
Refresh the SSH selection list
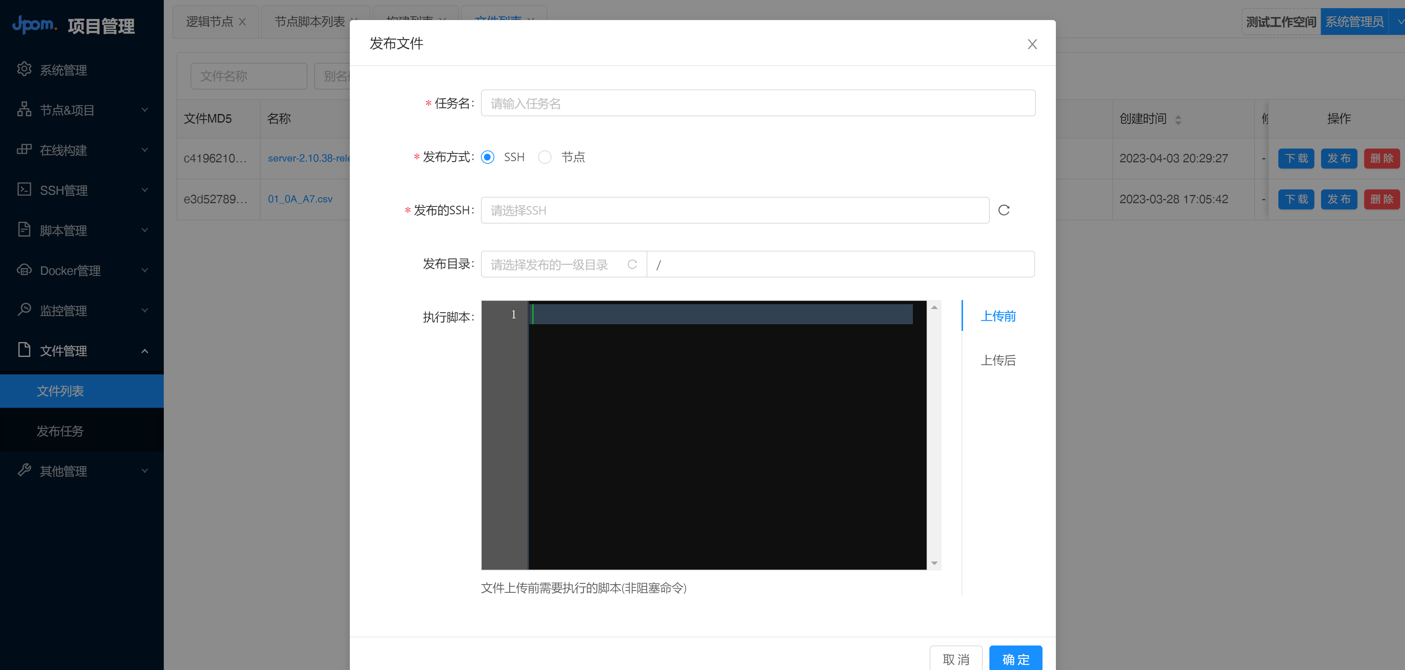click(x=1004, y=210)
